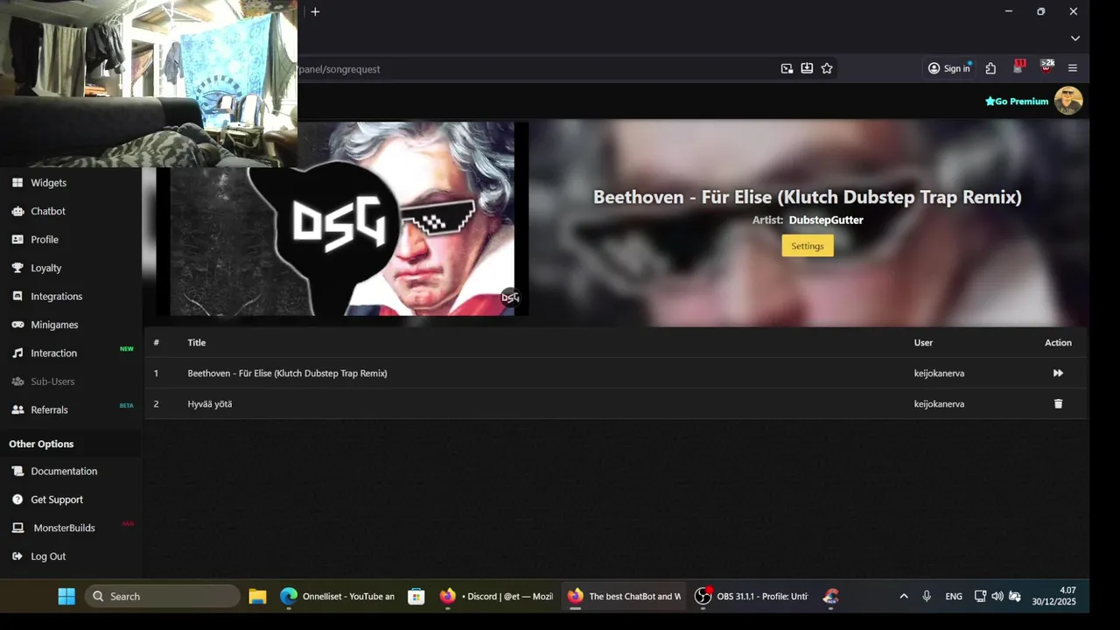Click the yellow Settings button
Image resolution: width=1120 pixels, height=630 pixels.
[x=808, y=246]
